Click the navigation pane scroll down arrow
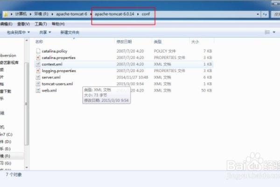 pyautogui.click(x=27, y=167)
